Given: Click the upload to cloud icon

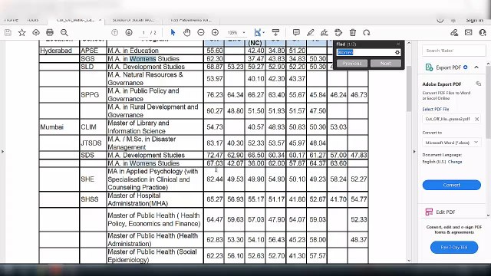Looking at the screenshot, I should [36, 32].
